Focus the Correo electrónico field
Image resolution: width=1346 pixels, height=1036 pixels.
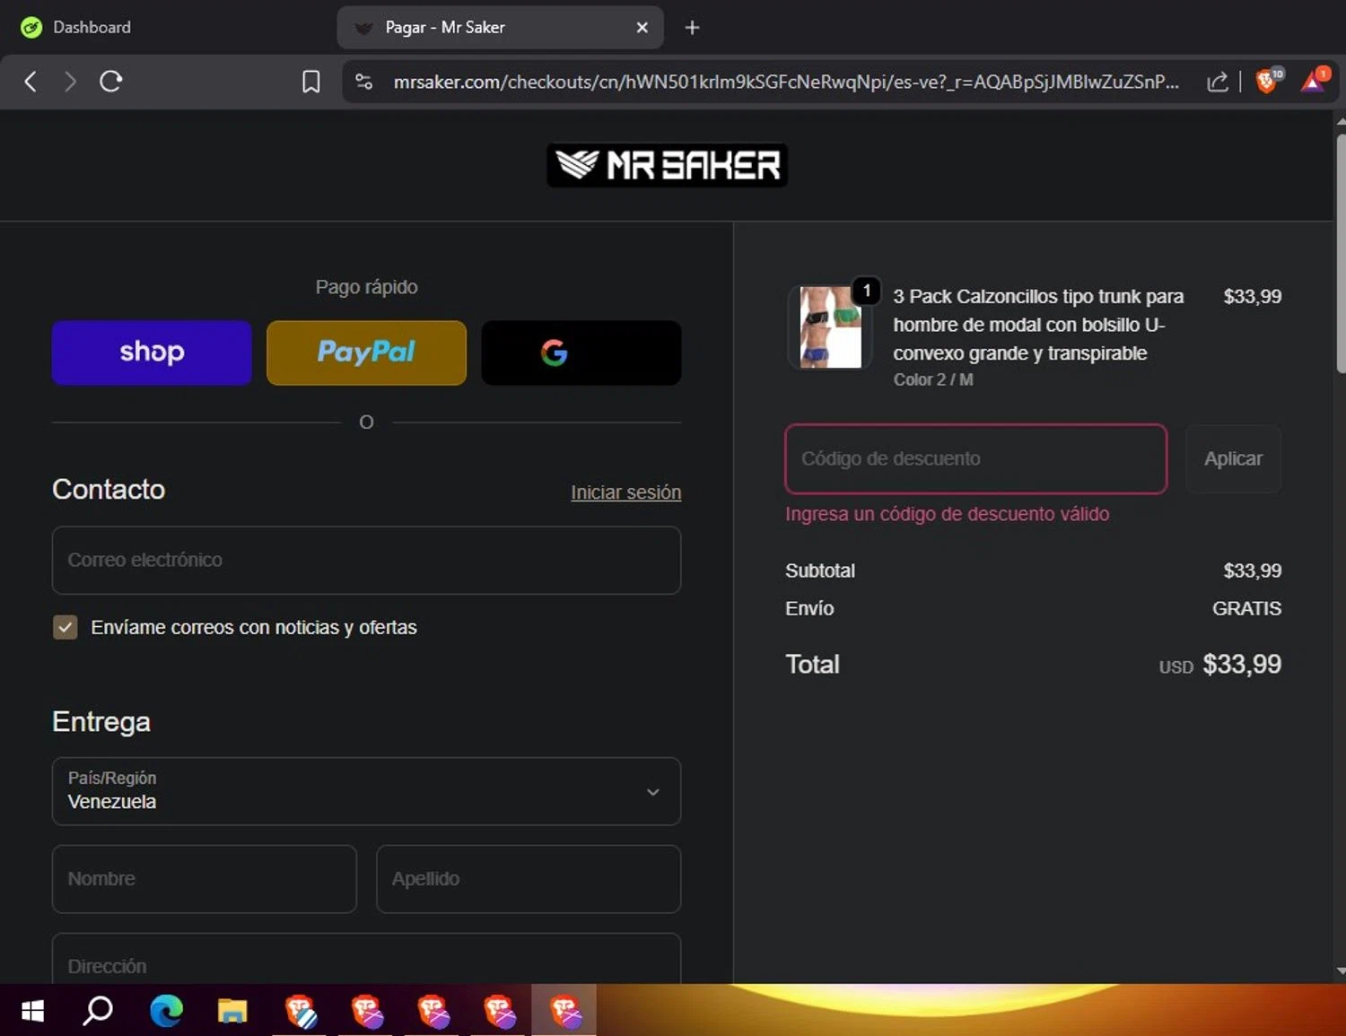(x=366, y=560)
